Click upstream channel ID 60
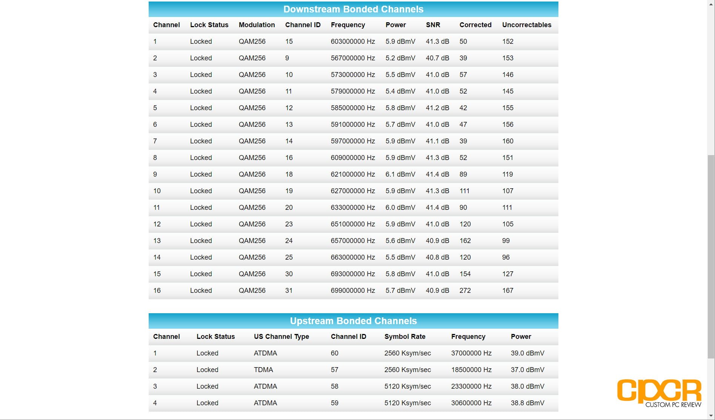Viewport: 715px width, 420px height. click(x=335, y=353)
